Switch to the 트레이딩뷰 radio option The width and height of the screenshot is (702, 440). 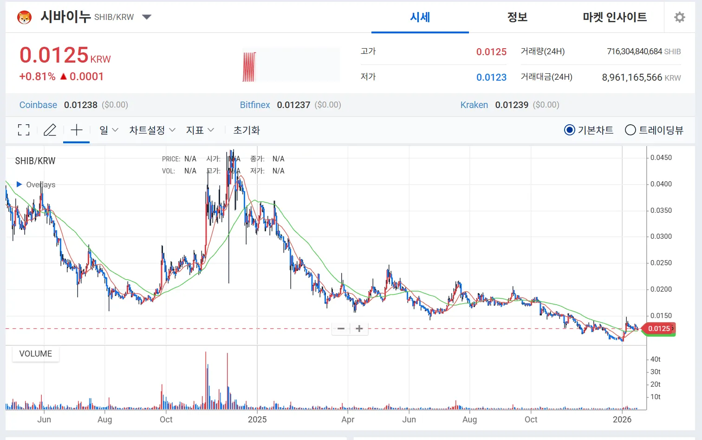coord(630,130)
